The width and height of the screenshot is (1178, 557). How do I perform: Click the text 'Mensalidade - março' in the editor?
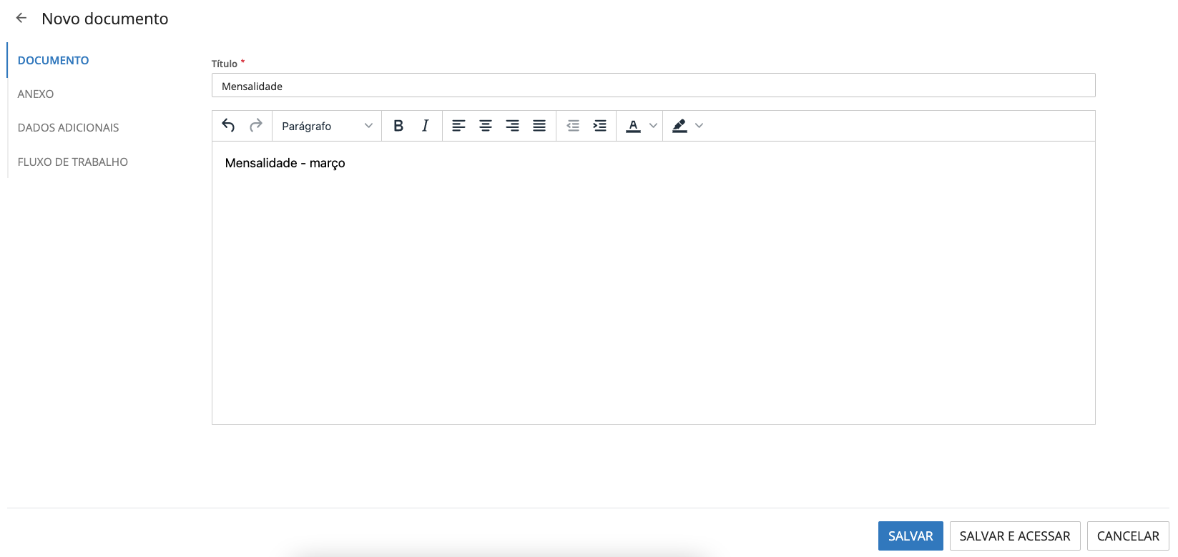(285, 163)
